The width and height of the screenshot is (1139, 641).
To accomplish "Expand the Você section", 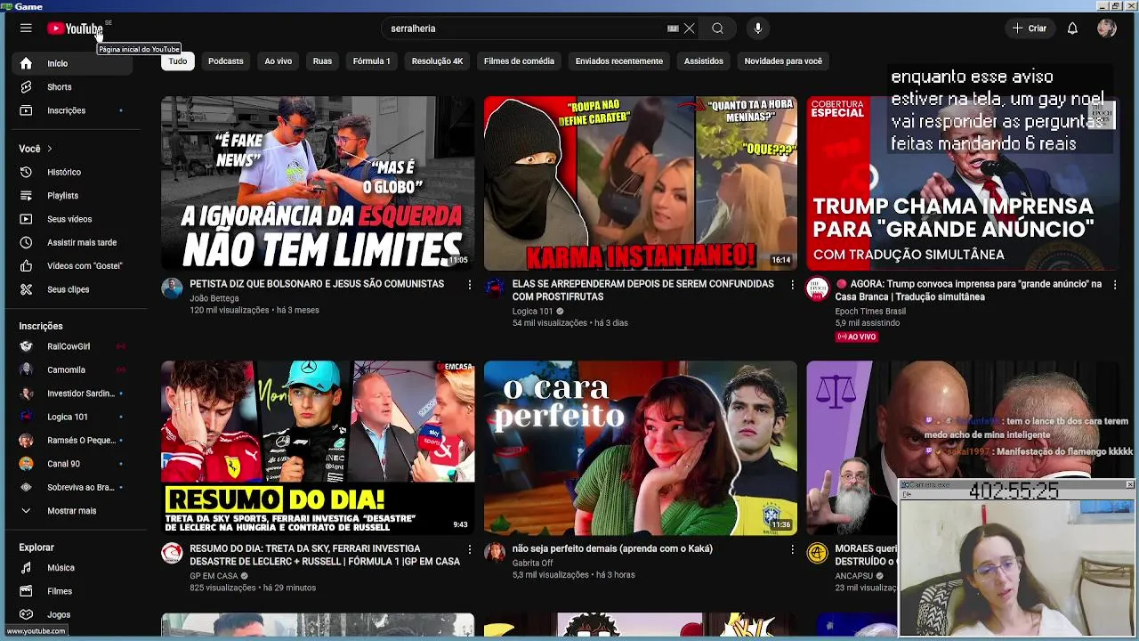I will click(x=36, y=149).
